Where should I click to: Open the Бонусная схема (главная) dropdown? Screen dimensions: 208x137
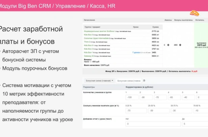click(x=99, y=81)
